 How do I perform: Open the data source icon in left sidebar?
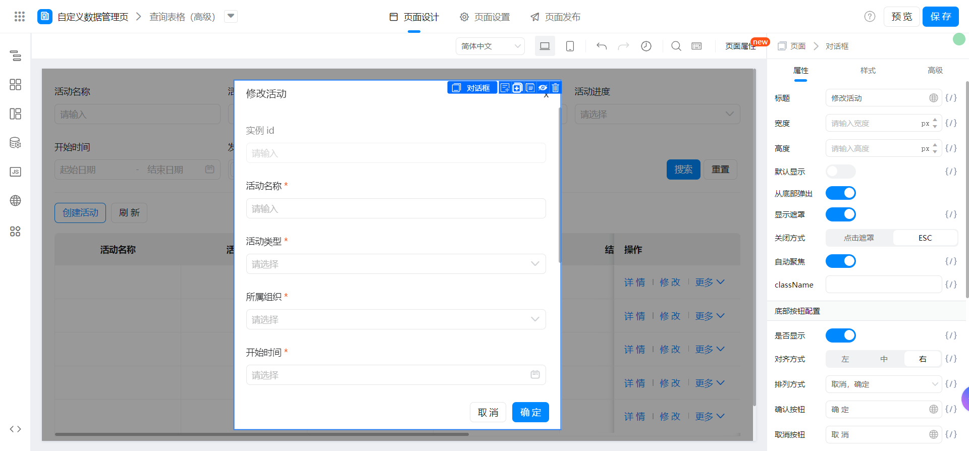(x=16, y=143)
